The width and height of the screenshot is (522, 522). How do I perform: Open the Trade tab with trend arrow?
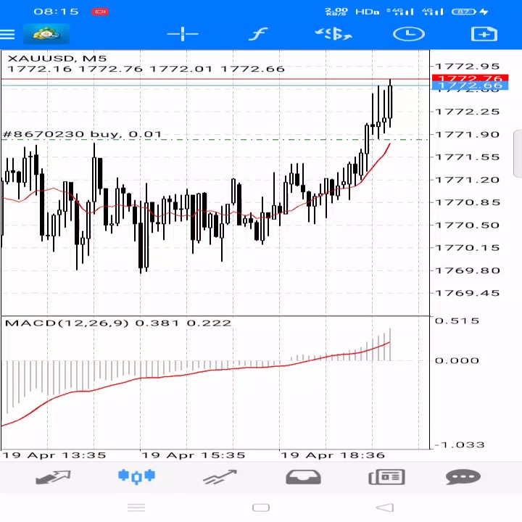[220, 477]
